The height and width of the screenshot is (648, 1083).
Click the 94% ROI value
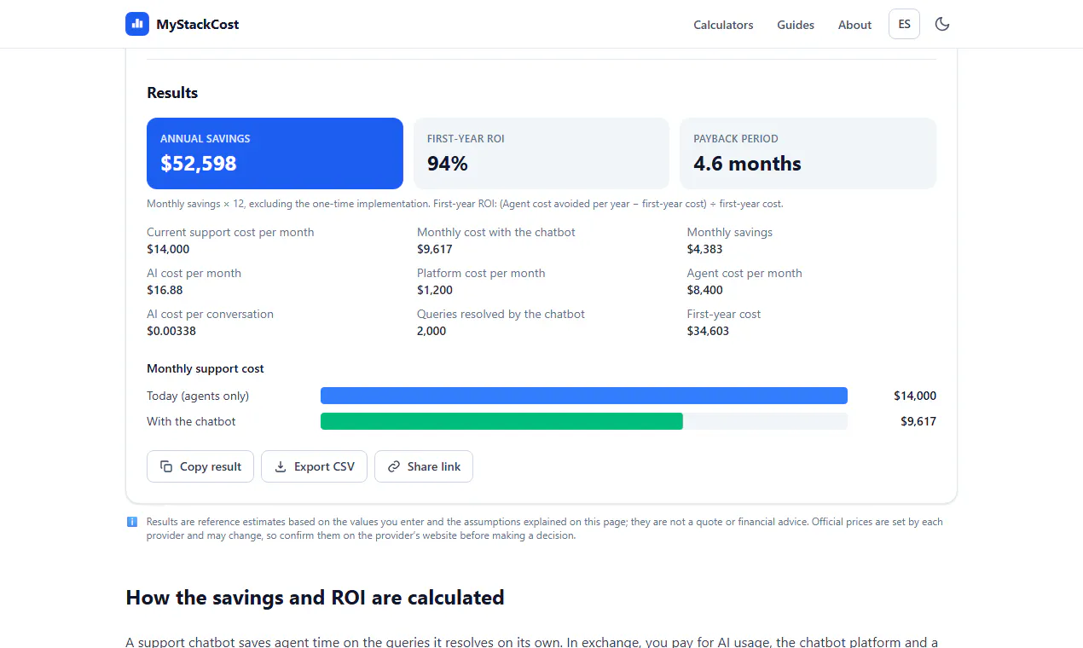[x=448, y=164]
